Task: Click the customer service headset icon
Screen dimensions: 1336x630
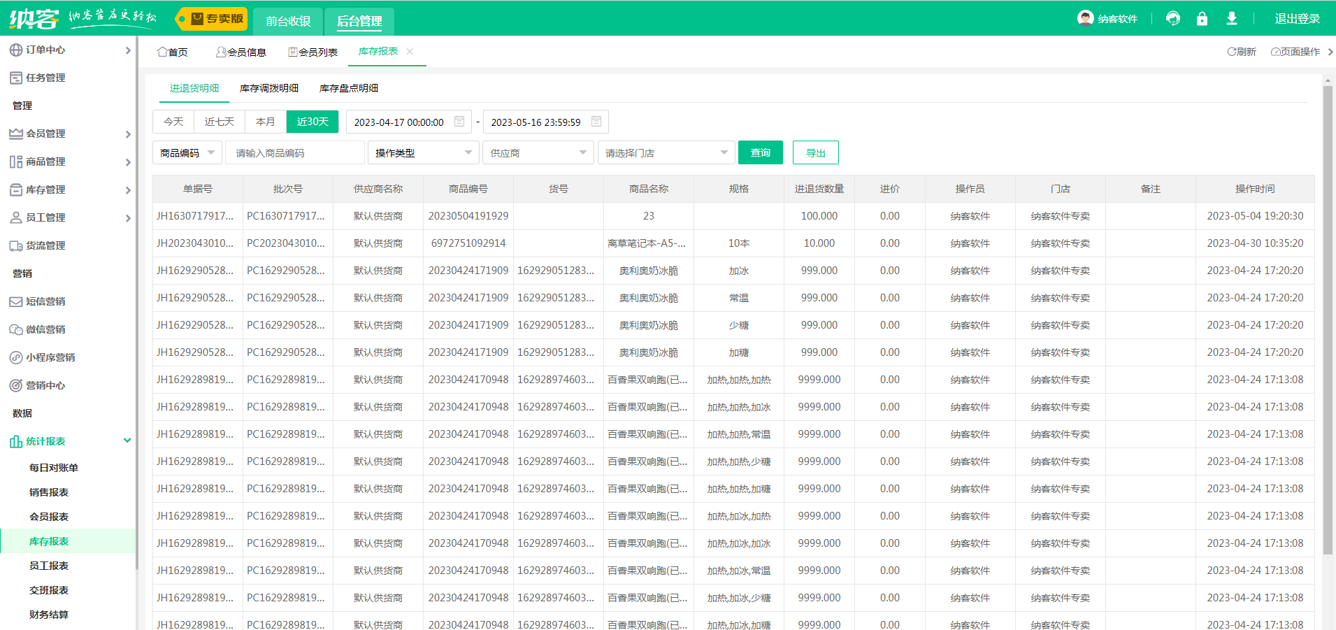Action: tap(1173, 18)
